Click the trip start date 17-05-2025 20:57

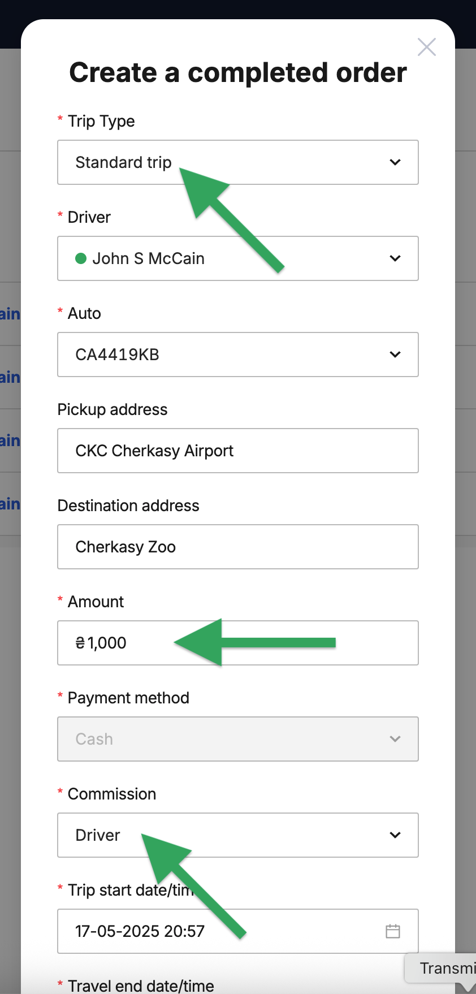coord(140,931)
